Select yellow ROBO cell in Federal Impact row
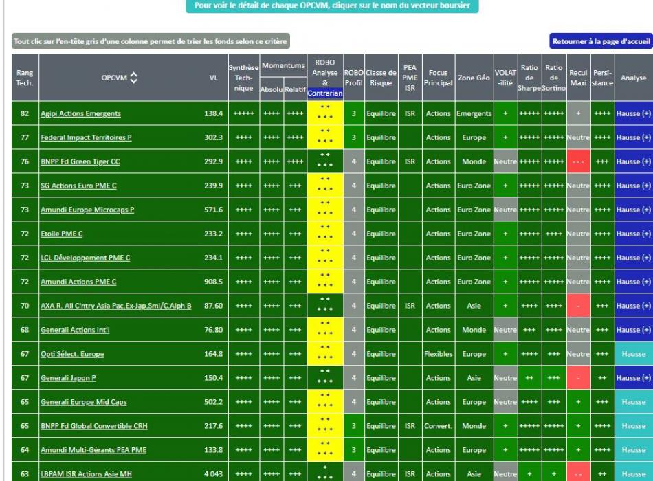This screenshot has height=481, width=653. click(325, 137)
